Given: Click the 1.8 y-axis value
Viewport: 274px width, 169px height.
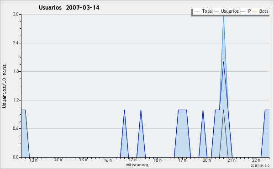Looking at the screenshot, I should [16, 71].
